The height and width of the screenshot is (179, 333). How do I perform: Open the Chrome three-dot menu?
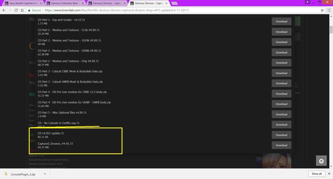pyautogui.click(x=329, y=10)
